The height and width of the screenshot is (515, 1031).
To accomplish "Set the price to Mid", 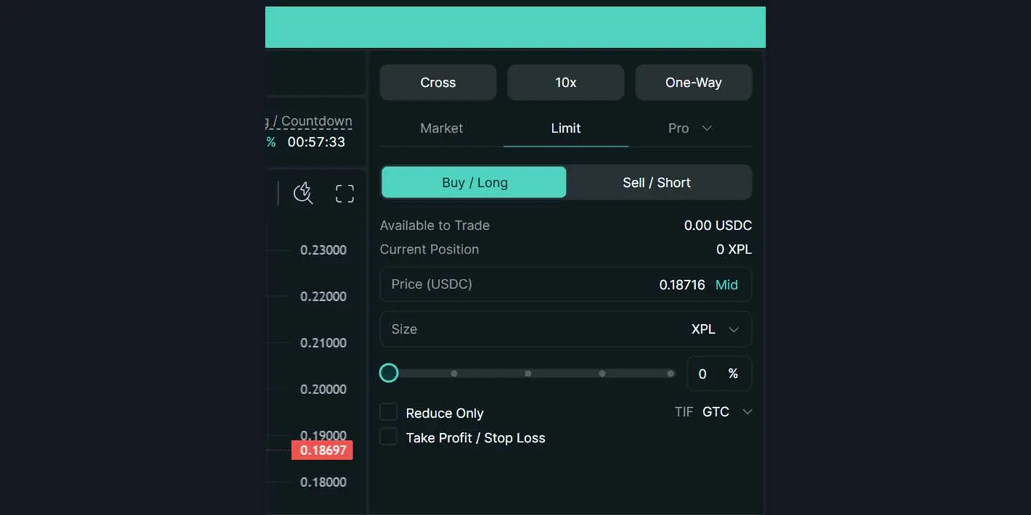I will point(727,285).
